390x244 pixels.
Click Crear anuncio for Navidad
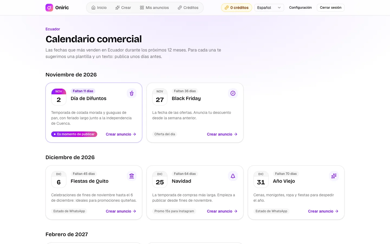point(222,211)
